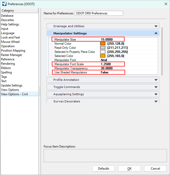Click the Normal Color orange swatch

coord(103,44)
